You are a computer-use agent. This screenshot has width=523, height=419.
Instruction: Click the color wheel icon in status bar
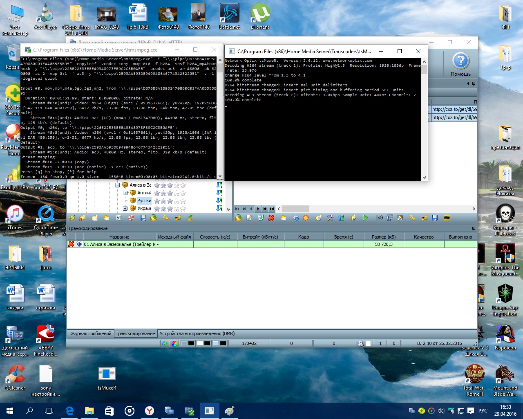pyautogui.click(x=174, y=343)
